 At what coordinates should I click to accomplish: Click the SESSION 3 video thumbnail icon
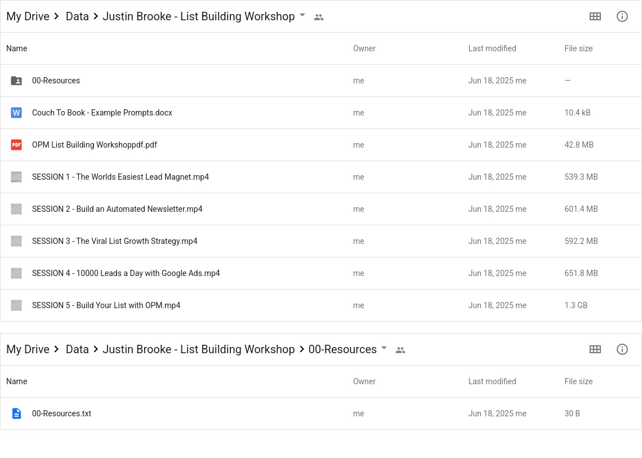pos(16,241)
